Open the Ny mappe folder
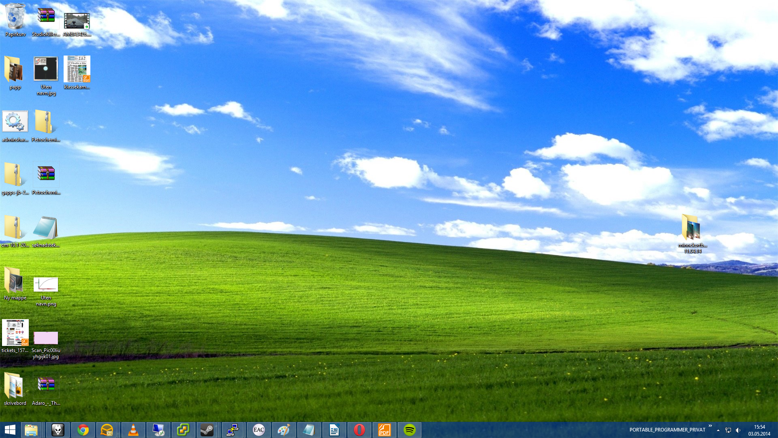This screenshot has height=438, width=778. [15, 284]
